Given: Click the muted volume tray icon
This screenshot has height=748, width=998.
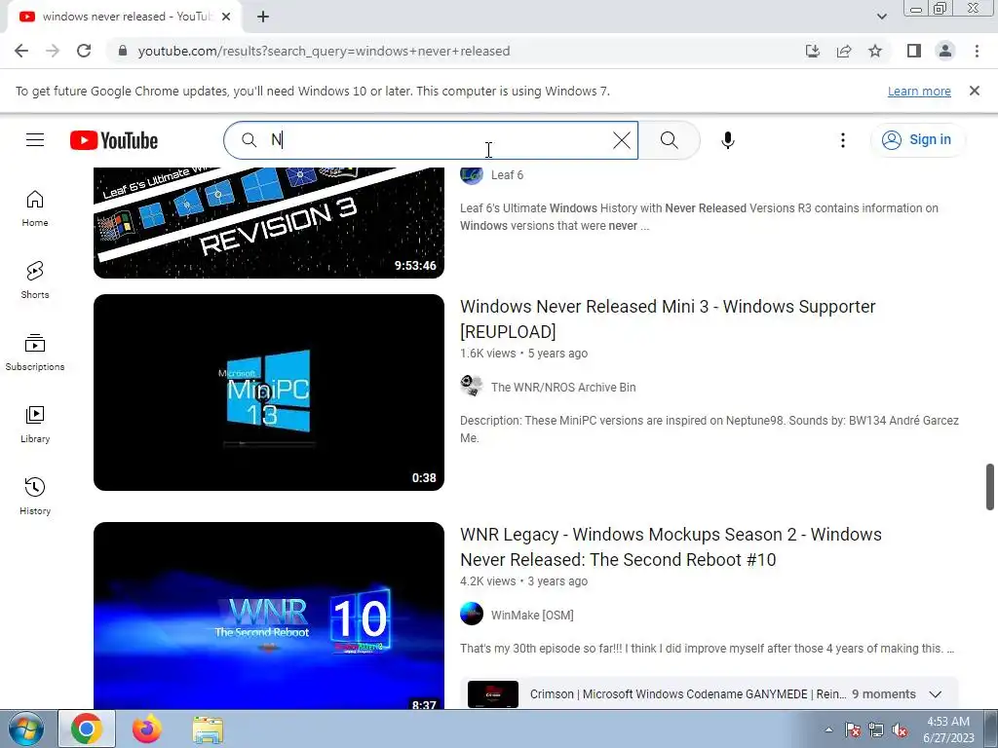Looking at the screenshot, I should (900, 729).
